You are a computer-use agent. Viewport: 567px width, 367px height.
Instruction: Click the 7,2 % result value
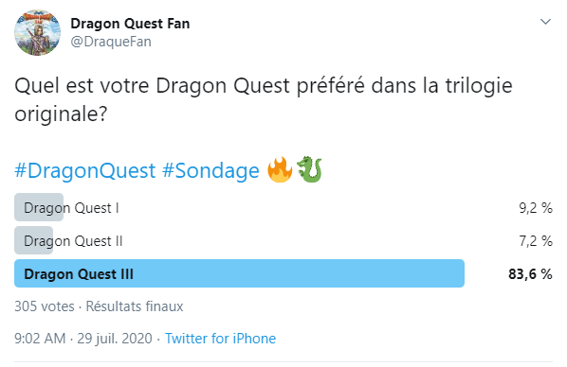536,240
